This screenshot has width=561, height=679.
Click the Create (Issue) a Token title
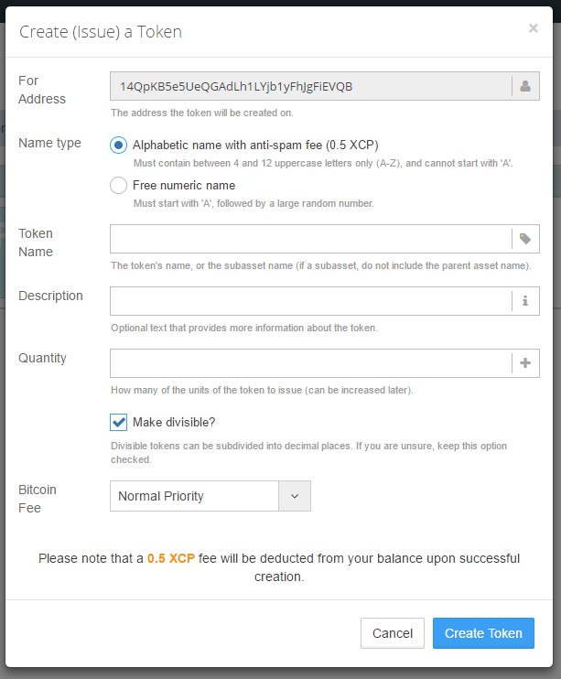tap(101, 32)
